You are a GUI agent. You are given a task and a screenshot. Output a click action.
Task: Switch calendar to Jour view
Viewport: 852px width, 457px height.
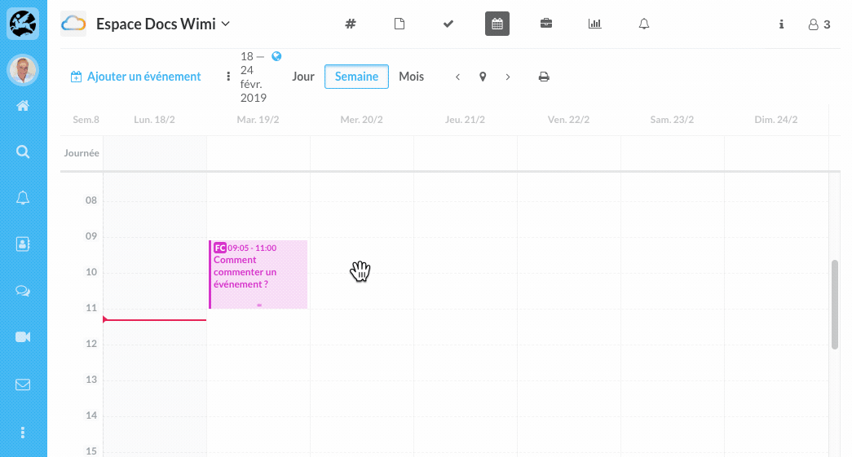303,77
